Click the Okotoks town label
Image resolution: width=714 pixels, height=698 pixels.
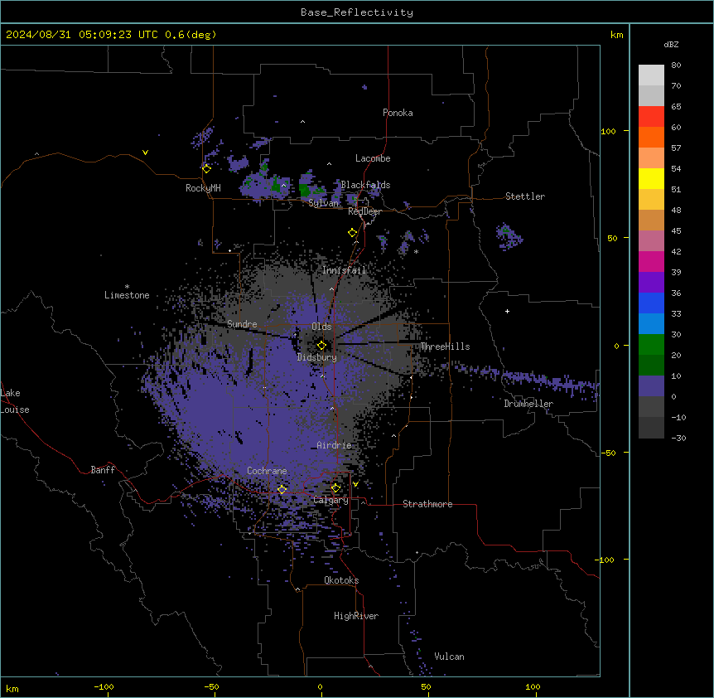point(341,580)
